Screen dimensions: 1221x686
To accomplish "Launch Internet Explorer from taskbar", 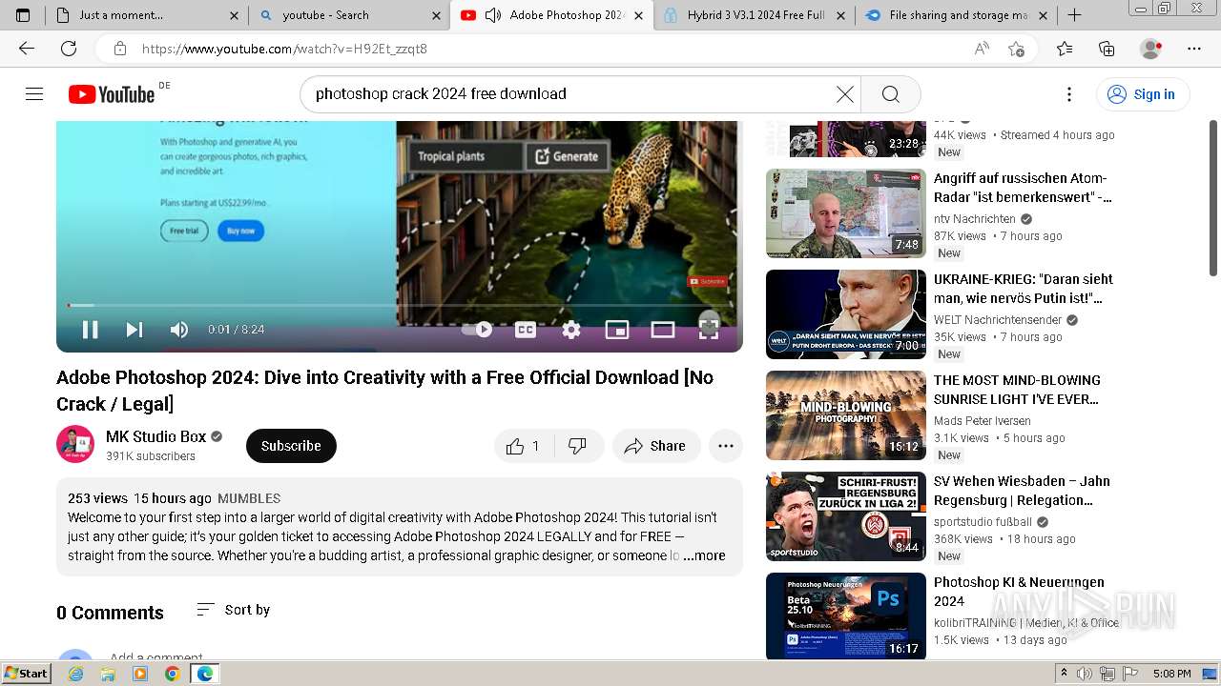I will tap(75, 674).
